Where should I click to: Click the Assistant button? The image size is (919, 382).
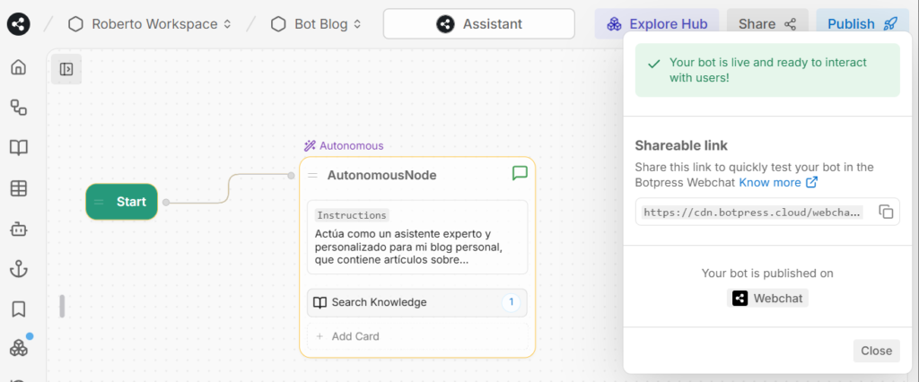coord(479,24)
